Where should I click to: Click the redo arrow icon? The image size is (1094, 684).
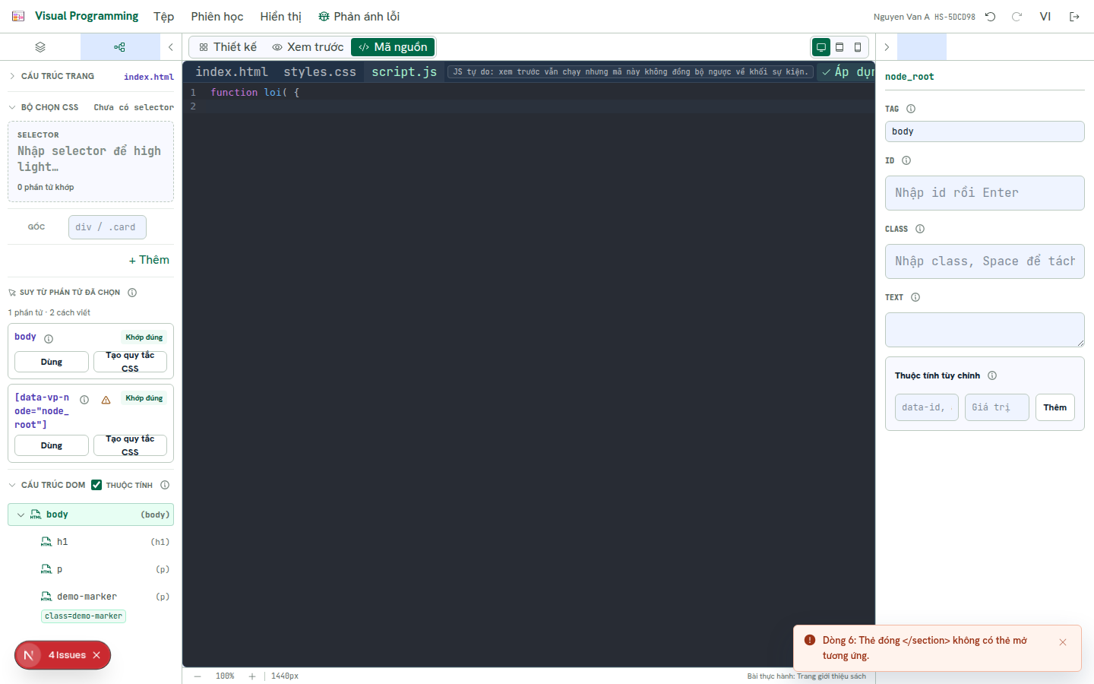point(1017,17)
